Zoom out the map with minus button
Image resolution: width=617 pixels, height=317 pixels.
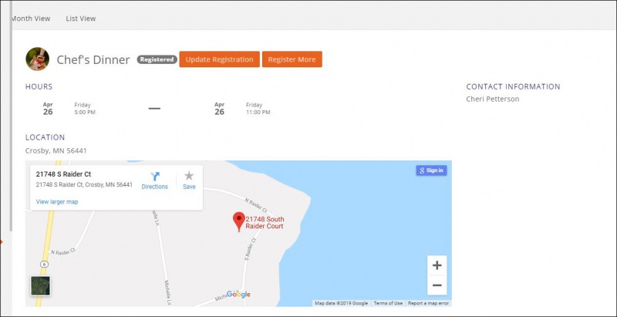tap(437, 285)
